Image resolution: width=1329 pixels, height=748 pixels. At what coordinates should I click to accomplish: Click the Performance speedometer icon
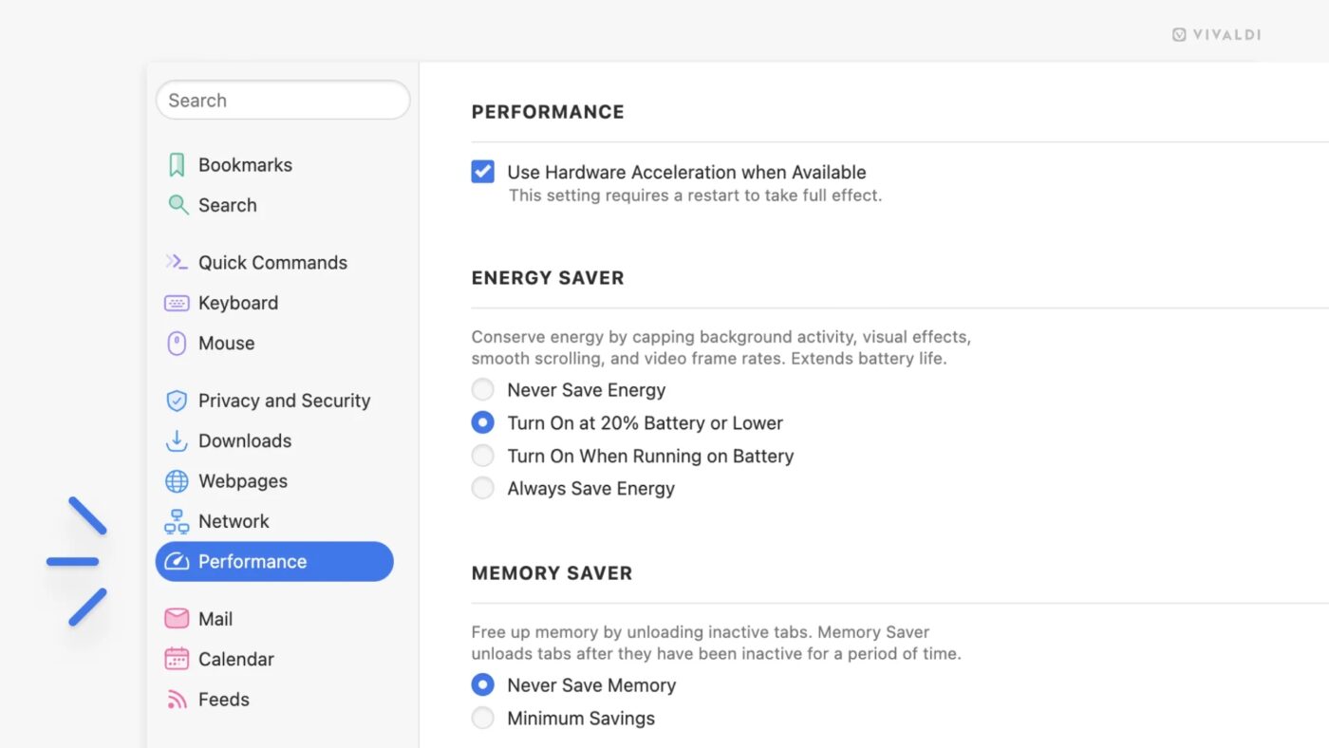click(x=177, y=561)
